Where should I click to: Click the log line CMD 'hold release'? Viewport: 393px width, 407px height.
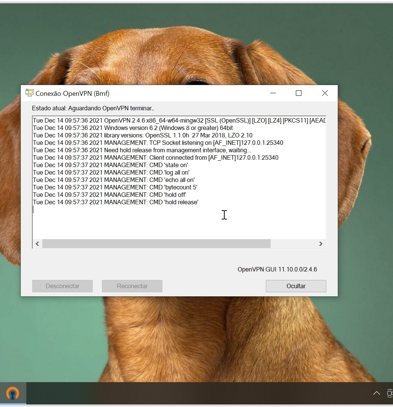[116, 202]
